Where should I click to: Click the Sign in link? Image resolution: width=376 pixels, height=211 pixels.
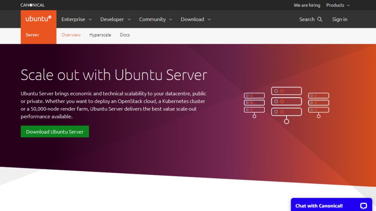tap(340, 19)
